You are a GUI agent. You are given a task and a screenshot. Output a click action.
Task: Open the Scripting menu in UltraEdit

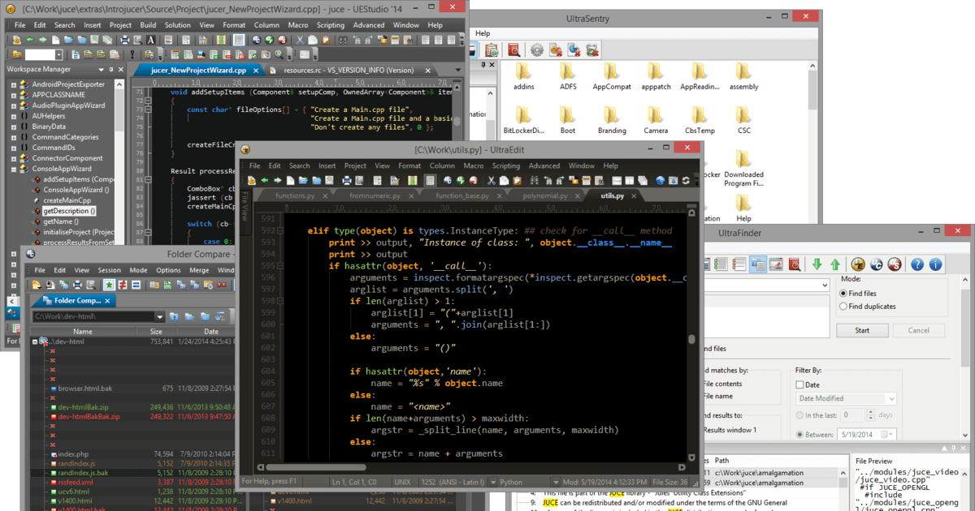point(505,165)
